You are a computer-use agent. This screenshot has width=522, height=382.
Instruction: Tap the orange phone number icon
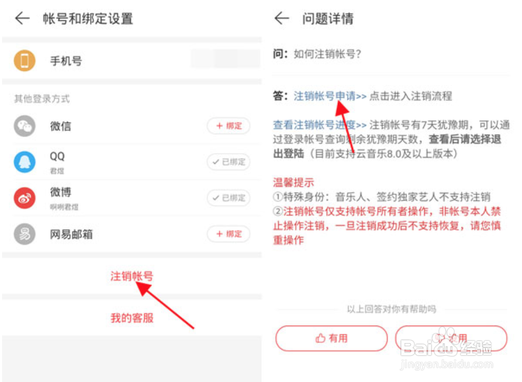pos(24,61)
